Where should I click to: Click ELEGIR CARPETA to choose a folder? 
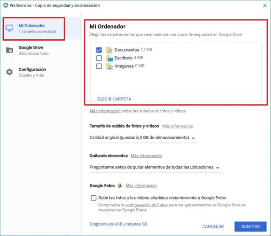(x=114, y=99)
